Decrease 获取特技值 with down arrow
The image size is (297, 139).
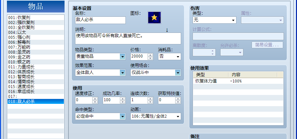pos(178,102)
